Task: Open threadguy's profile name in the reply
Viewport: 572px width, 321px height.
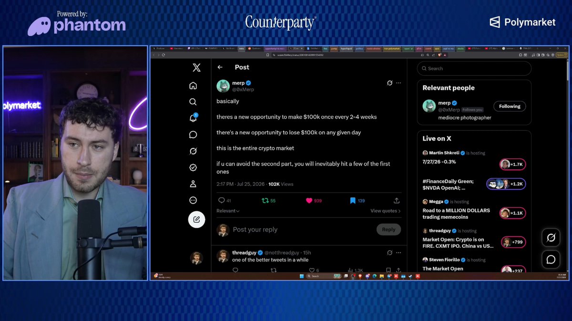Action: pyautogui.click(x=244, y=253)
